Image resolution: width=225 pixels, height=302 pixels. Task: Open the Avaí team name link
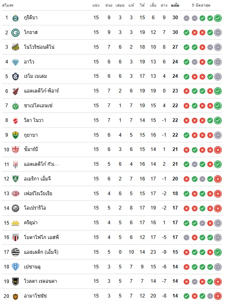[29, 62]
